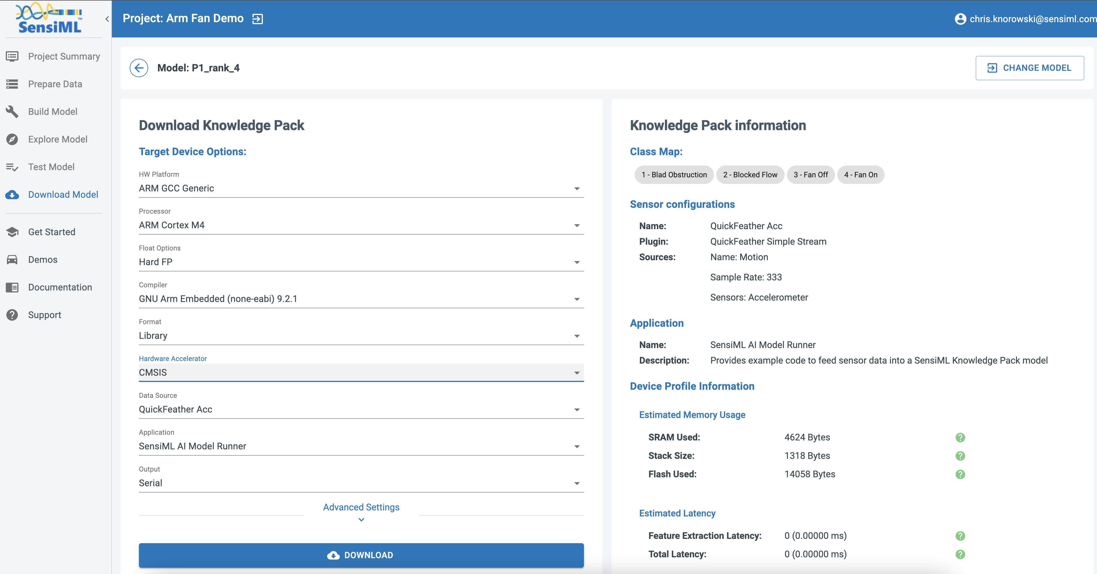Viewport: 1097px width, 574px height.
Task: Click the 4624 Bytes SRAM value
Action: click(807, 438)
